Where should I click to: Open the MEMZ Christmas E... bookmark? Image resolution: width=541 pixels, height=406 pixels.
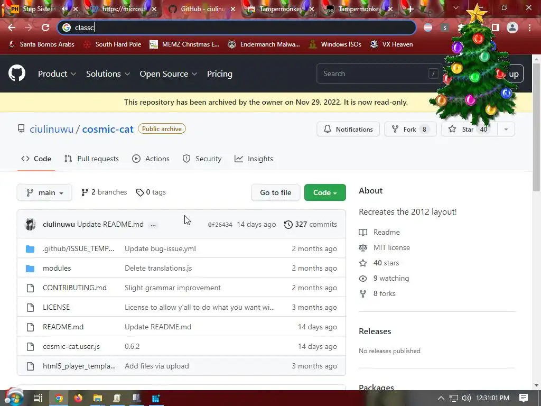click(184, 44)
